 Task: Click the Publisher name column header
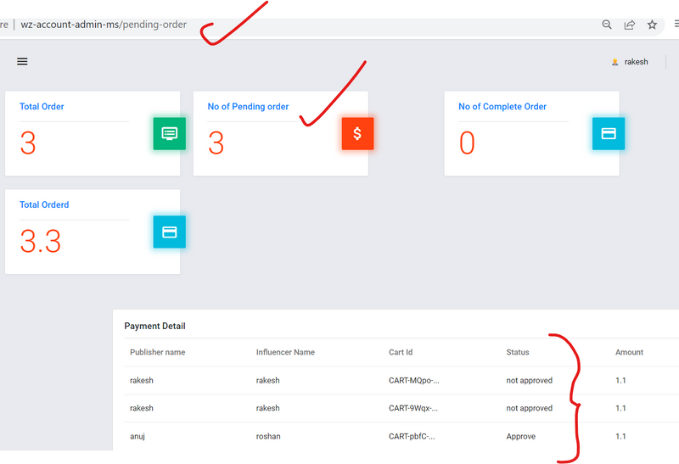(157, 352)
